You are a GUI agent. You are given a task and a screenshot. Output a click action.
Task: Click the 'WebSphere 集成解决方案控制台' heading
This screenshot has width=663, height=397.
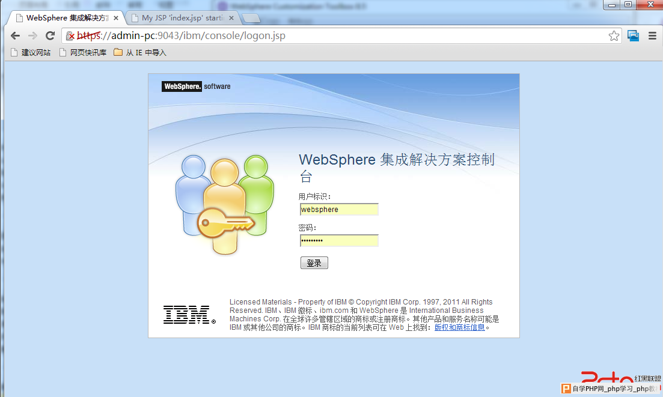[397, 167]
